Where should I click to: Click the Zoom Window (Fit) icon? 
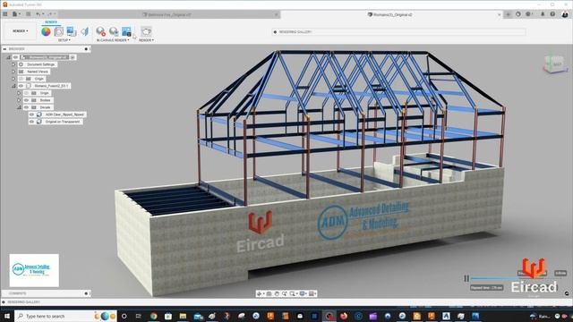(x=293, y=293)
